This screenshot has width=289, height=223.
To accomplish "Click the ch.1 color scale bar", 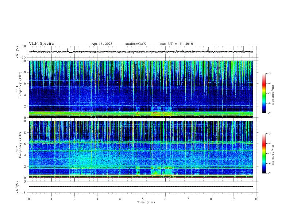I will pos(264,93).
